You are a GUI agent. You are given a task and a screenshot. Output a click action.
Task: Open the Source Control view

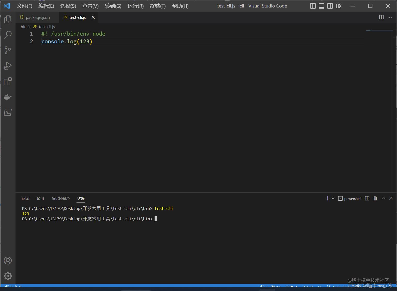pos(8,50)
